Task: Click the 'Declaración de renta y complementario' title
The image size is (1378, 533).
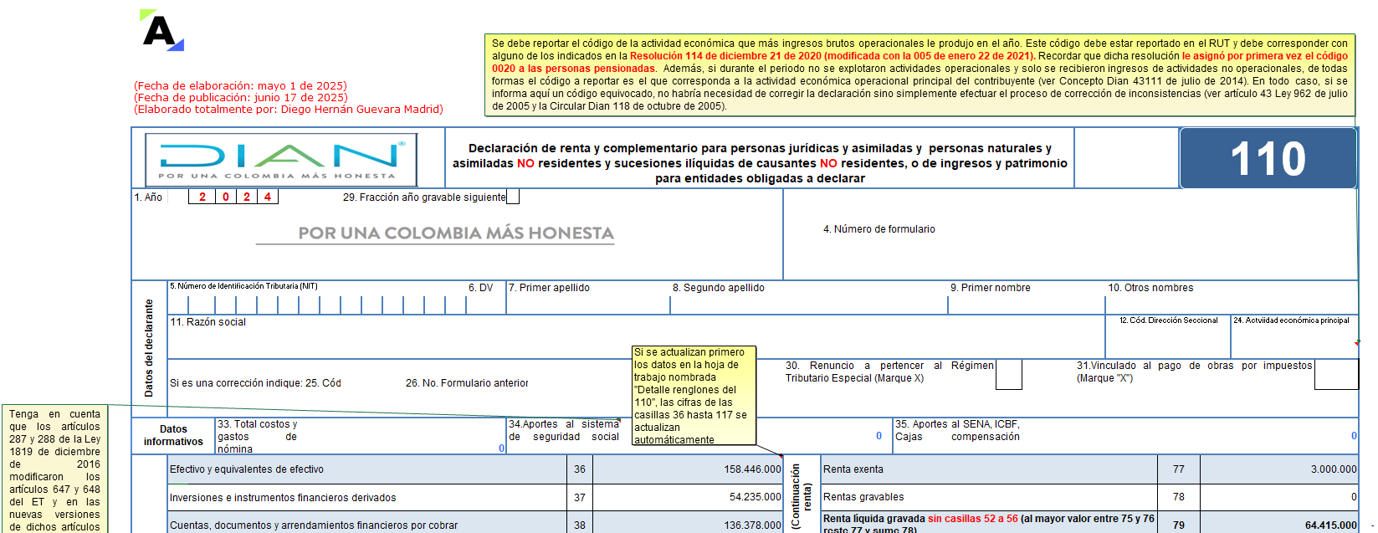Action: (x=760, y=163)
